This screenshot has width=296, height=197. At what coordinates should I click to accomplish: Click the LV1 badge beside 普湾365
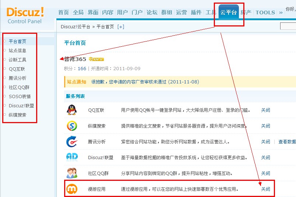tap(96, 59)
